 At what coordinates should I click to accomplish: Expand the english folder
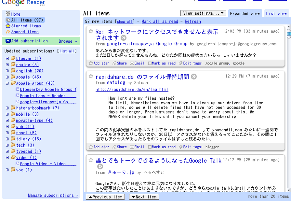point(7,71)
